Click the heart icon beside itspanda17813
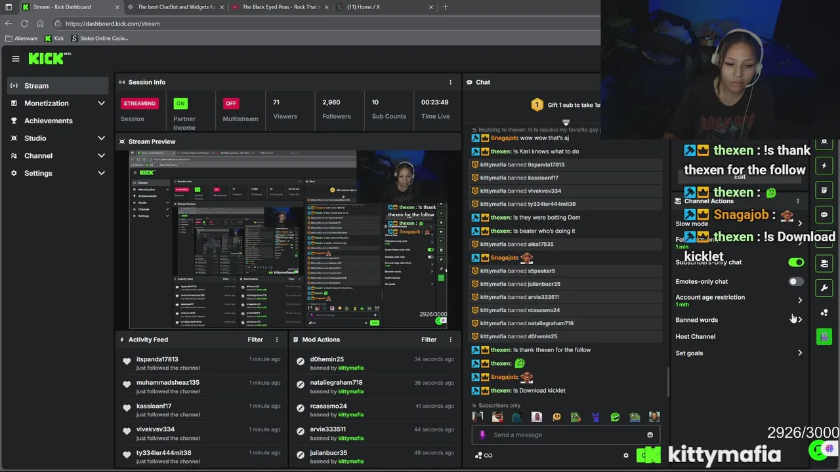The height and width of the screenshot is (472, 840). pyautogui.click(x=127, y=361)
